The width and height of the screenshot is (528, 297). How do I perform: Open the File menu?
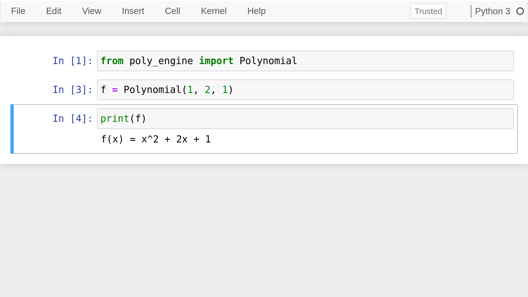[x=18, y=11]
